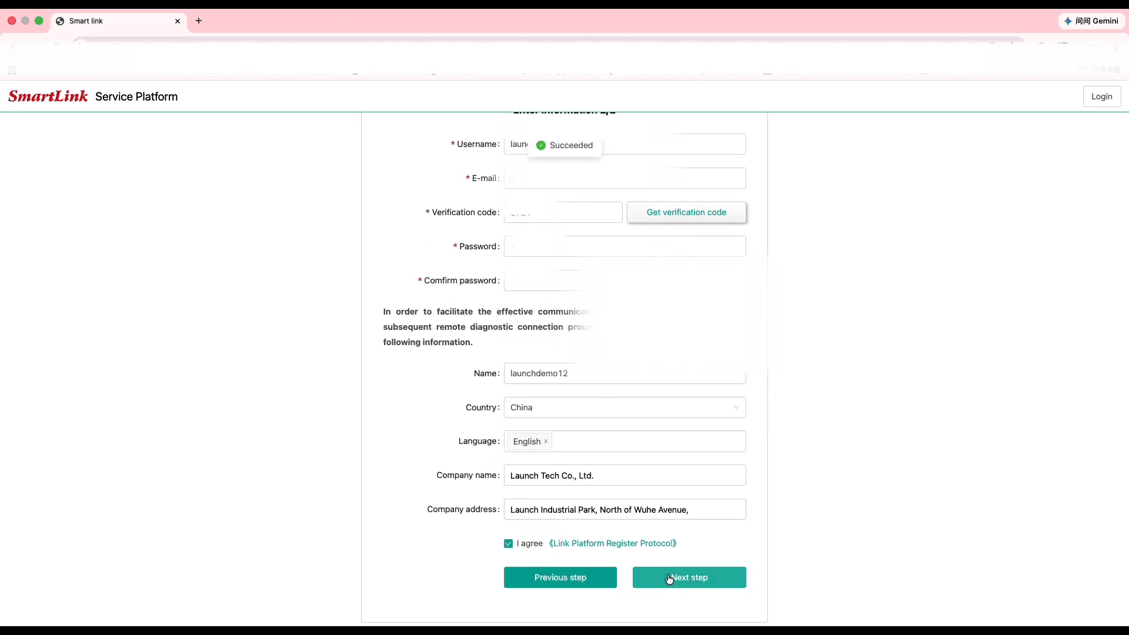1129x635 pixels.
Task: Click the Service Platform title text
Action: 136,96
